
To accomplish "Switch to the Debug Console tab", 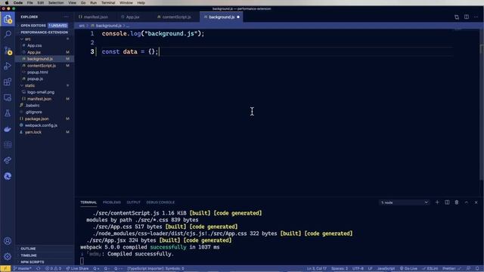I will (x=160, y=202).
